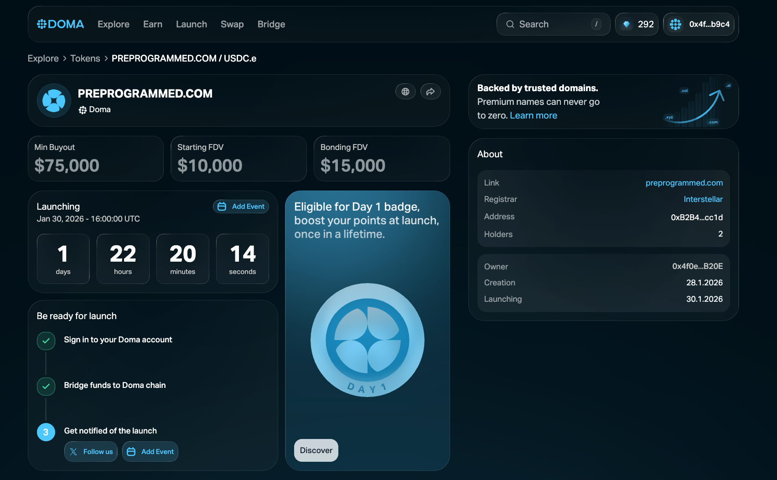Image resolution: width=777 pixels, height=480 pixels.
Task: Navigate to Tokens breadcrumb
Action: (x=85, y=58)
